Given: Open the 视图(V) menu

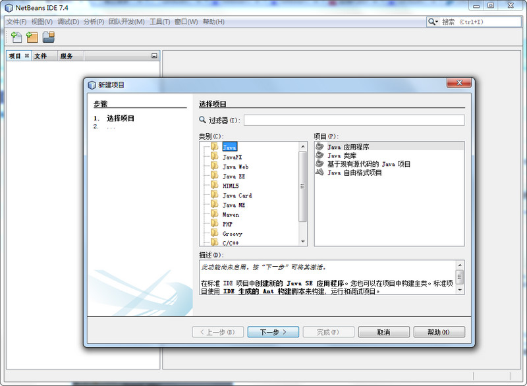Looking at the screenshot, I should pos(42,22).
